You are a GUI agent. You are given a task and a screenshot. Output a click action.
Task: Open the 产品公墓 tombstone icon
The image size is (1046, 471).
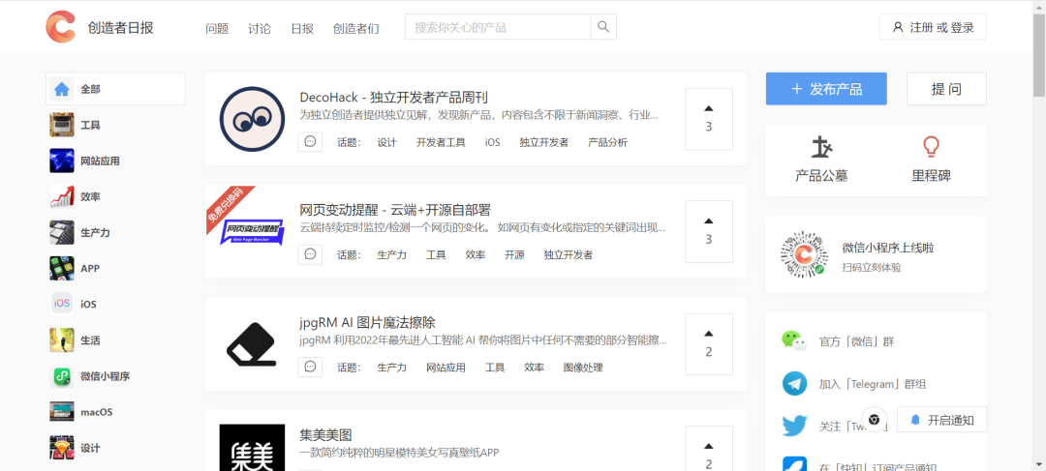pos(822,147)
